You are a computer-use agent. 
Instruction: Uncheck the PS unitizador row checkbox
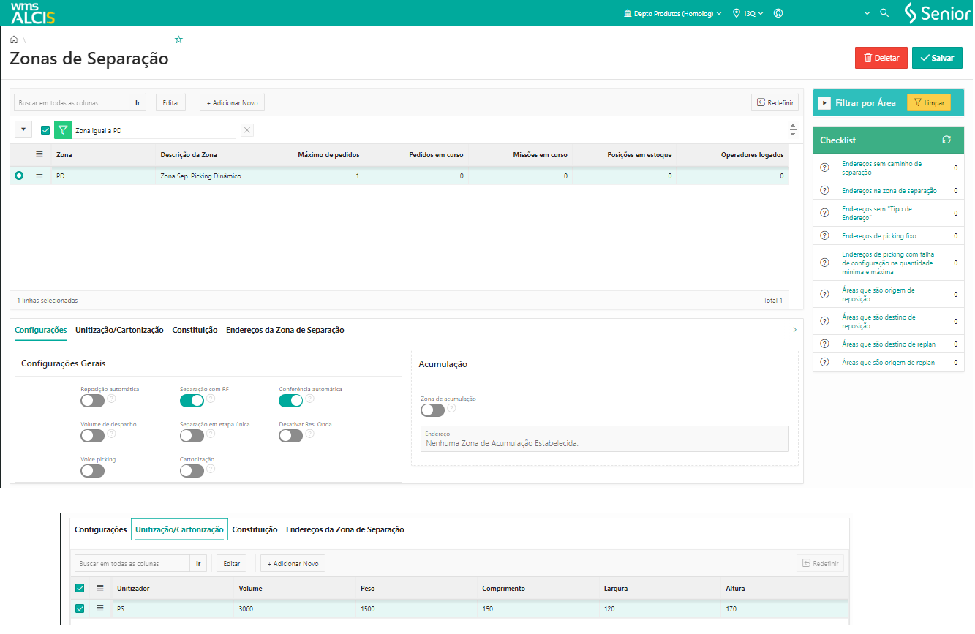tap(80, 608)
